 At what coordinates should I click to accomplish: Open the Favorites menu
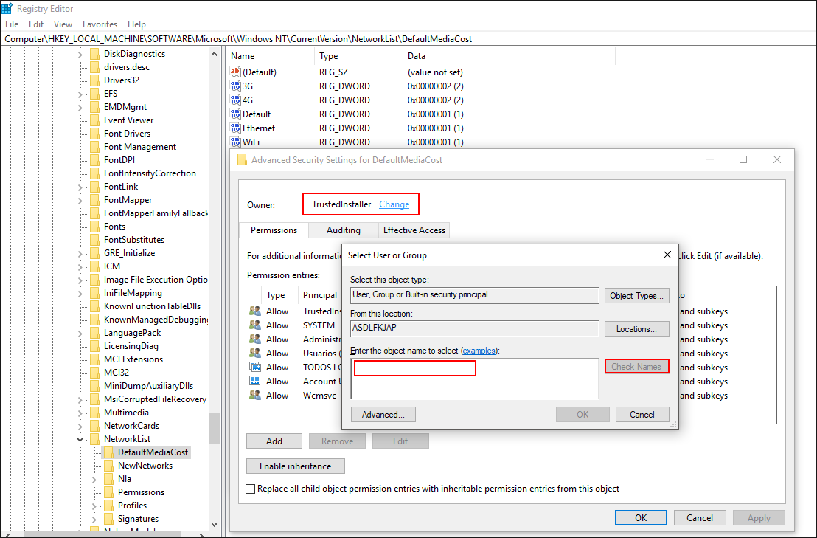[100, 24]
